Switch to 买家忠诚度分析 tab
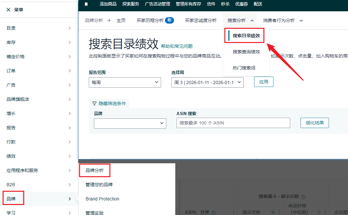The width and height of the screenshot is (348, 215). point(201,20)
